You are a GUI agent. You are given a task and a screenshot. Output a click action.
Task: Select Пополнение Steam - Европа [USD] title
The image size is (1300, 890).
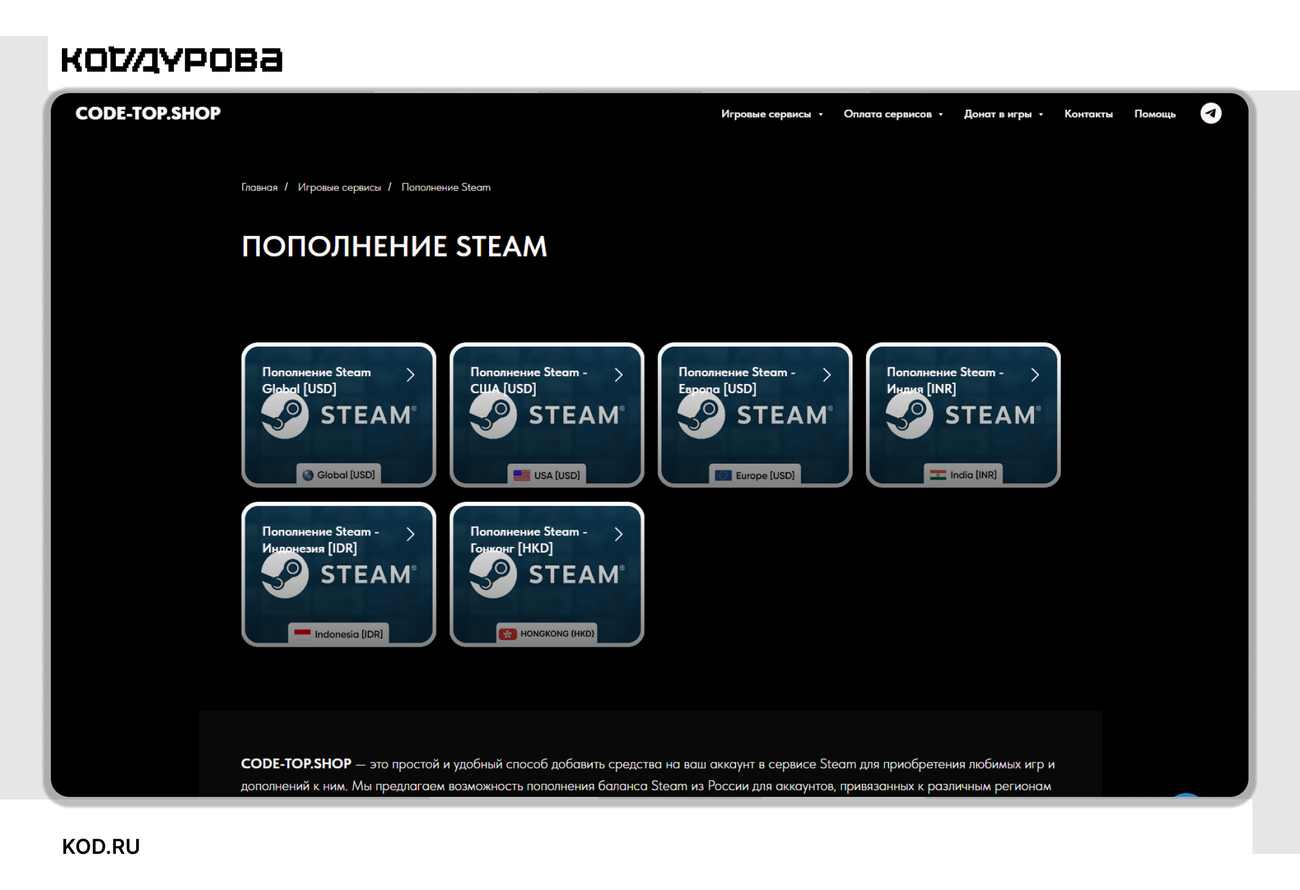tap(737, 380)
